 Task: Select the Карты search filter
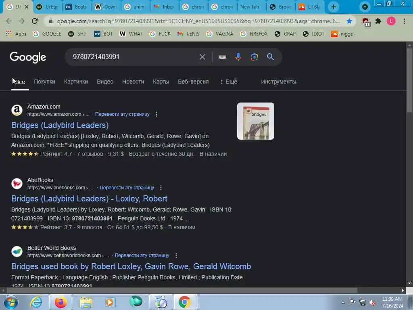(x=161, y=82)
